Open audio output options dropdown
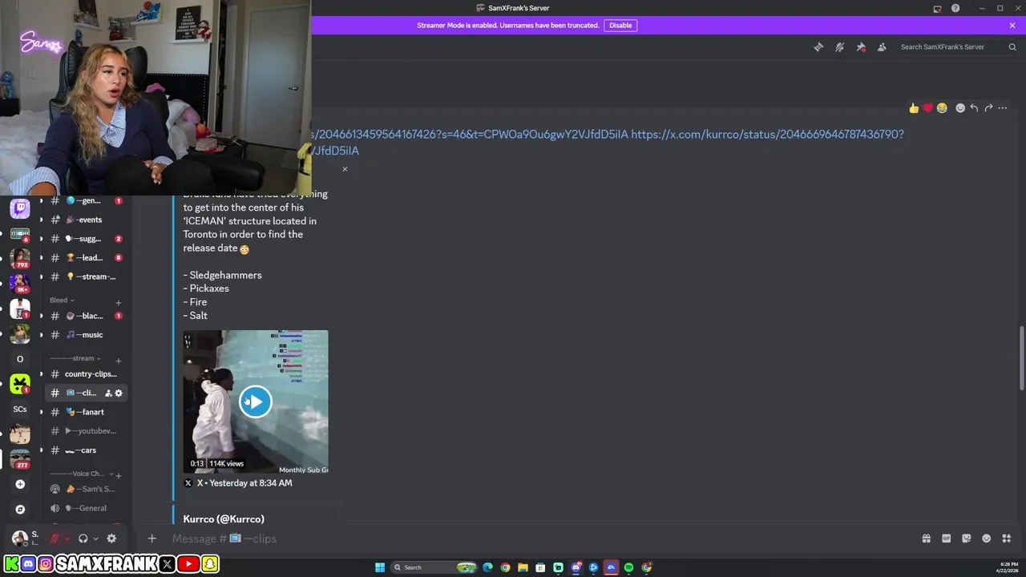 [95, 539]
